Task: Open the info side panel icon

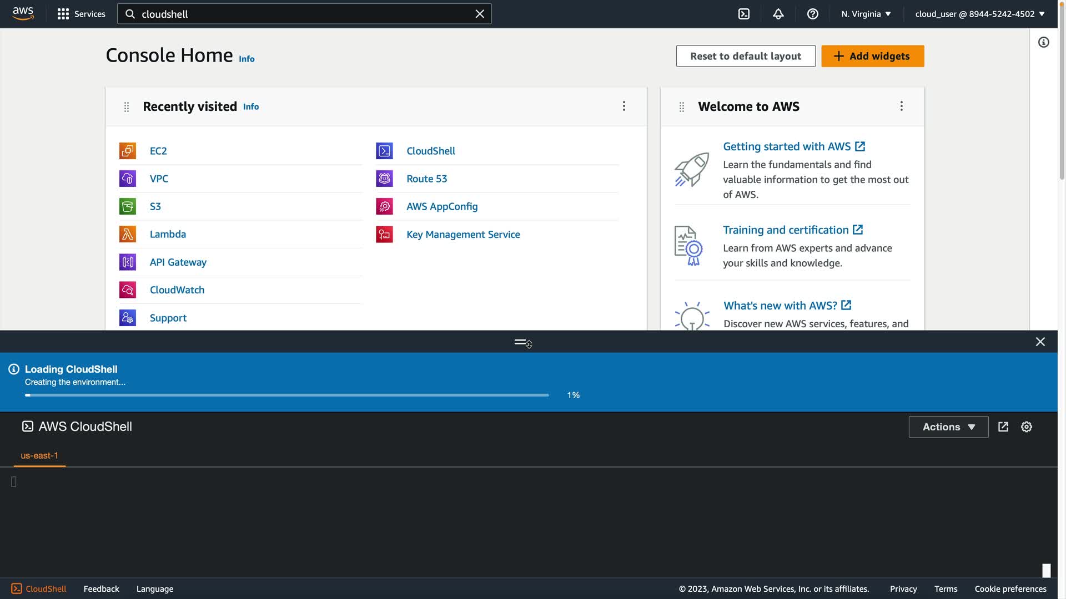Action: (1043, 42)
